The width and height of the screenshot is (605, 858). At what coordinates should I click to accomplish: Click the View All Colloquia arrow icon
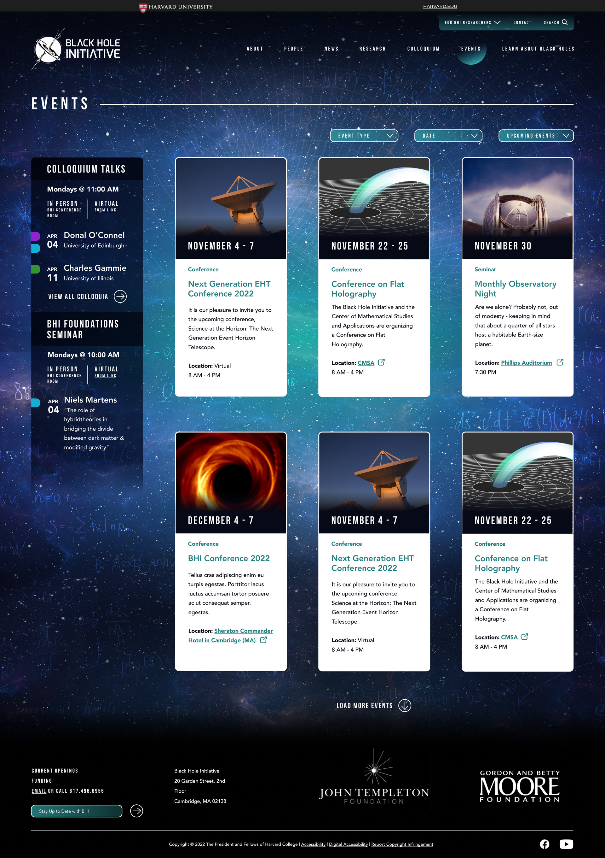coord(120,296)
